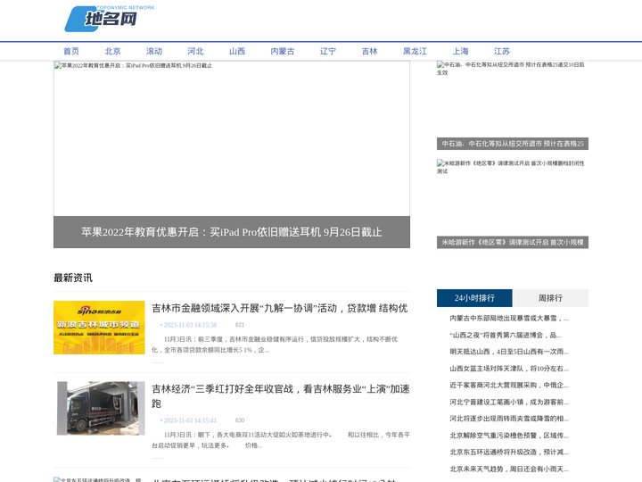Click the 地名网 site logo
This screenshot has width=642, height=482.
(x=110, y=19)
